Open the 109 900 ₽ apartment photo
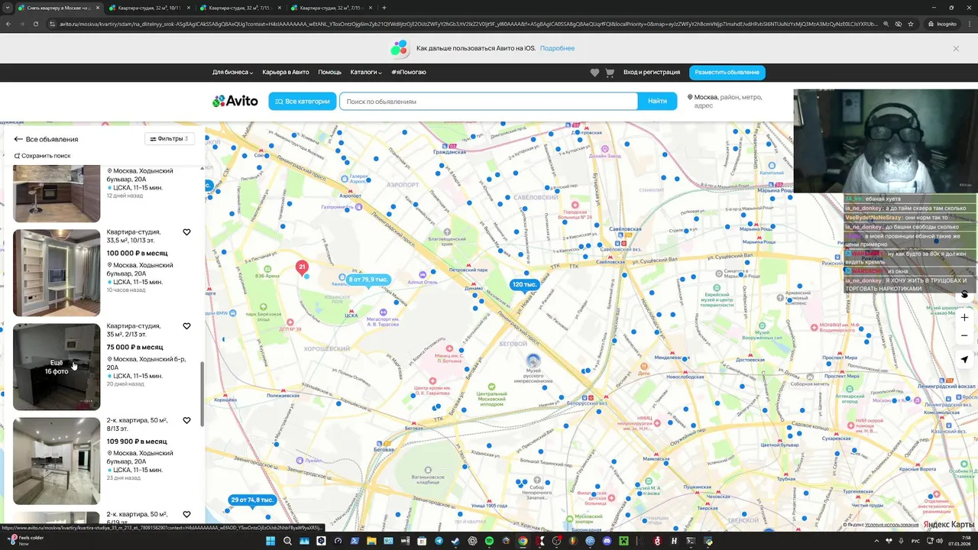This screenshot has width=978, height=550. pyautogui.click(x=57, y=461)
